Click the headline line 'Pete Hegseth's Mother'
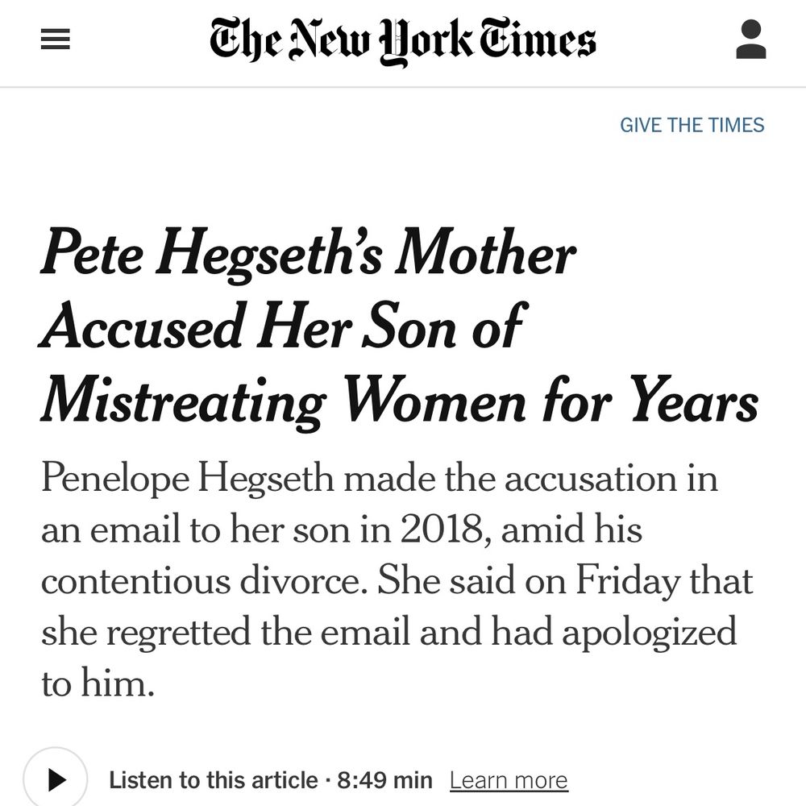 click(x=309, y=256)
